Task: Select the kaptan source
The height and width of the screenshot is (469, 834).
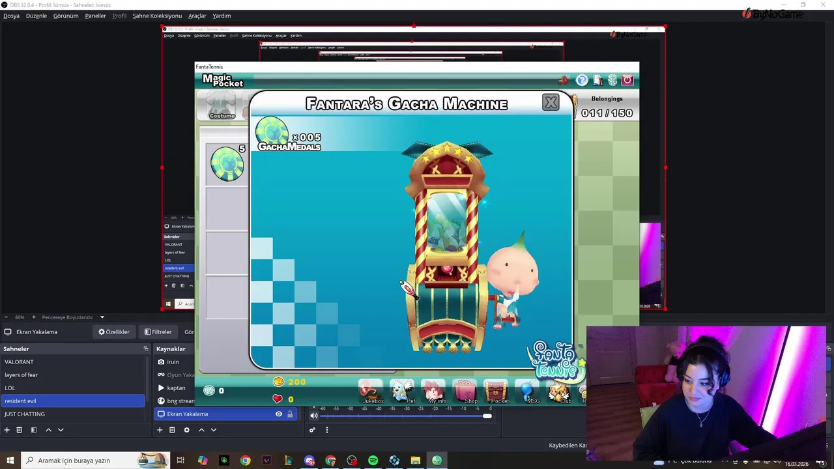Action: [x=176, y=388]
